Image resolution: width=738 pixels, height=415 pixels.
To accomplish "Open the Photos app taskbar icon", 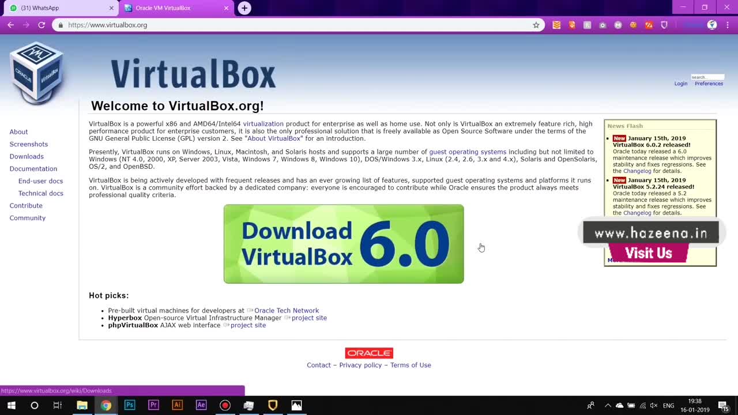I will tap(296, 405).
